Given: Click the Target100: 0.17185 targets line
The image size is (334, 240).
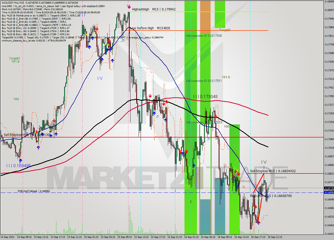Looking at the screenshot, I should [x=82, y=37].
